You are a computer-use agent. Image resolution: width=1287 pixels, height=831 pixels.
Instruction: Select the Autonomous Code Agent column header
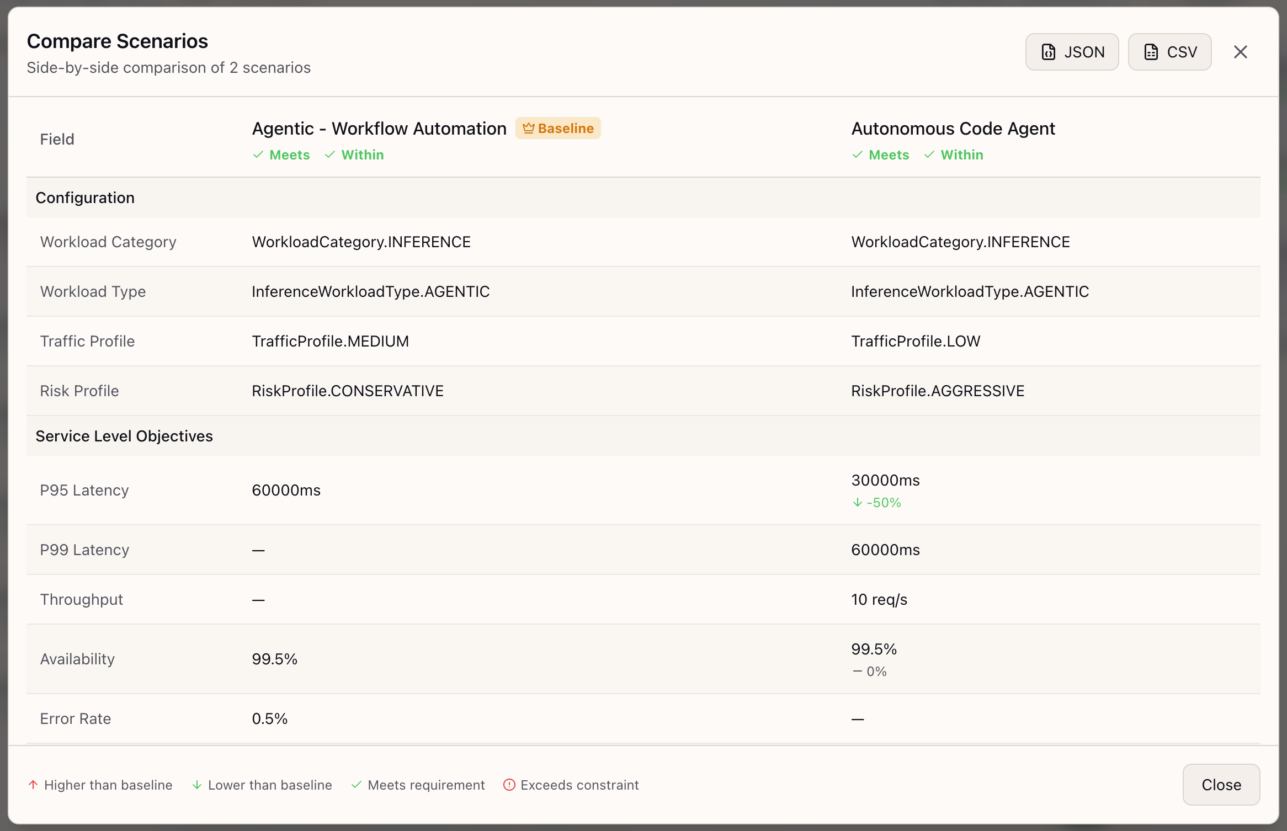pos(953,129)
